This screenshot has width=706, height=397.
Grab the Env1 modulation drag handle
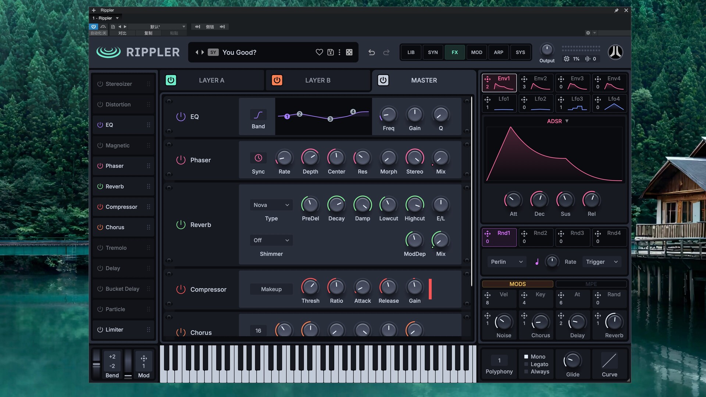pos(488,79)
